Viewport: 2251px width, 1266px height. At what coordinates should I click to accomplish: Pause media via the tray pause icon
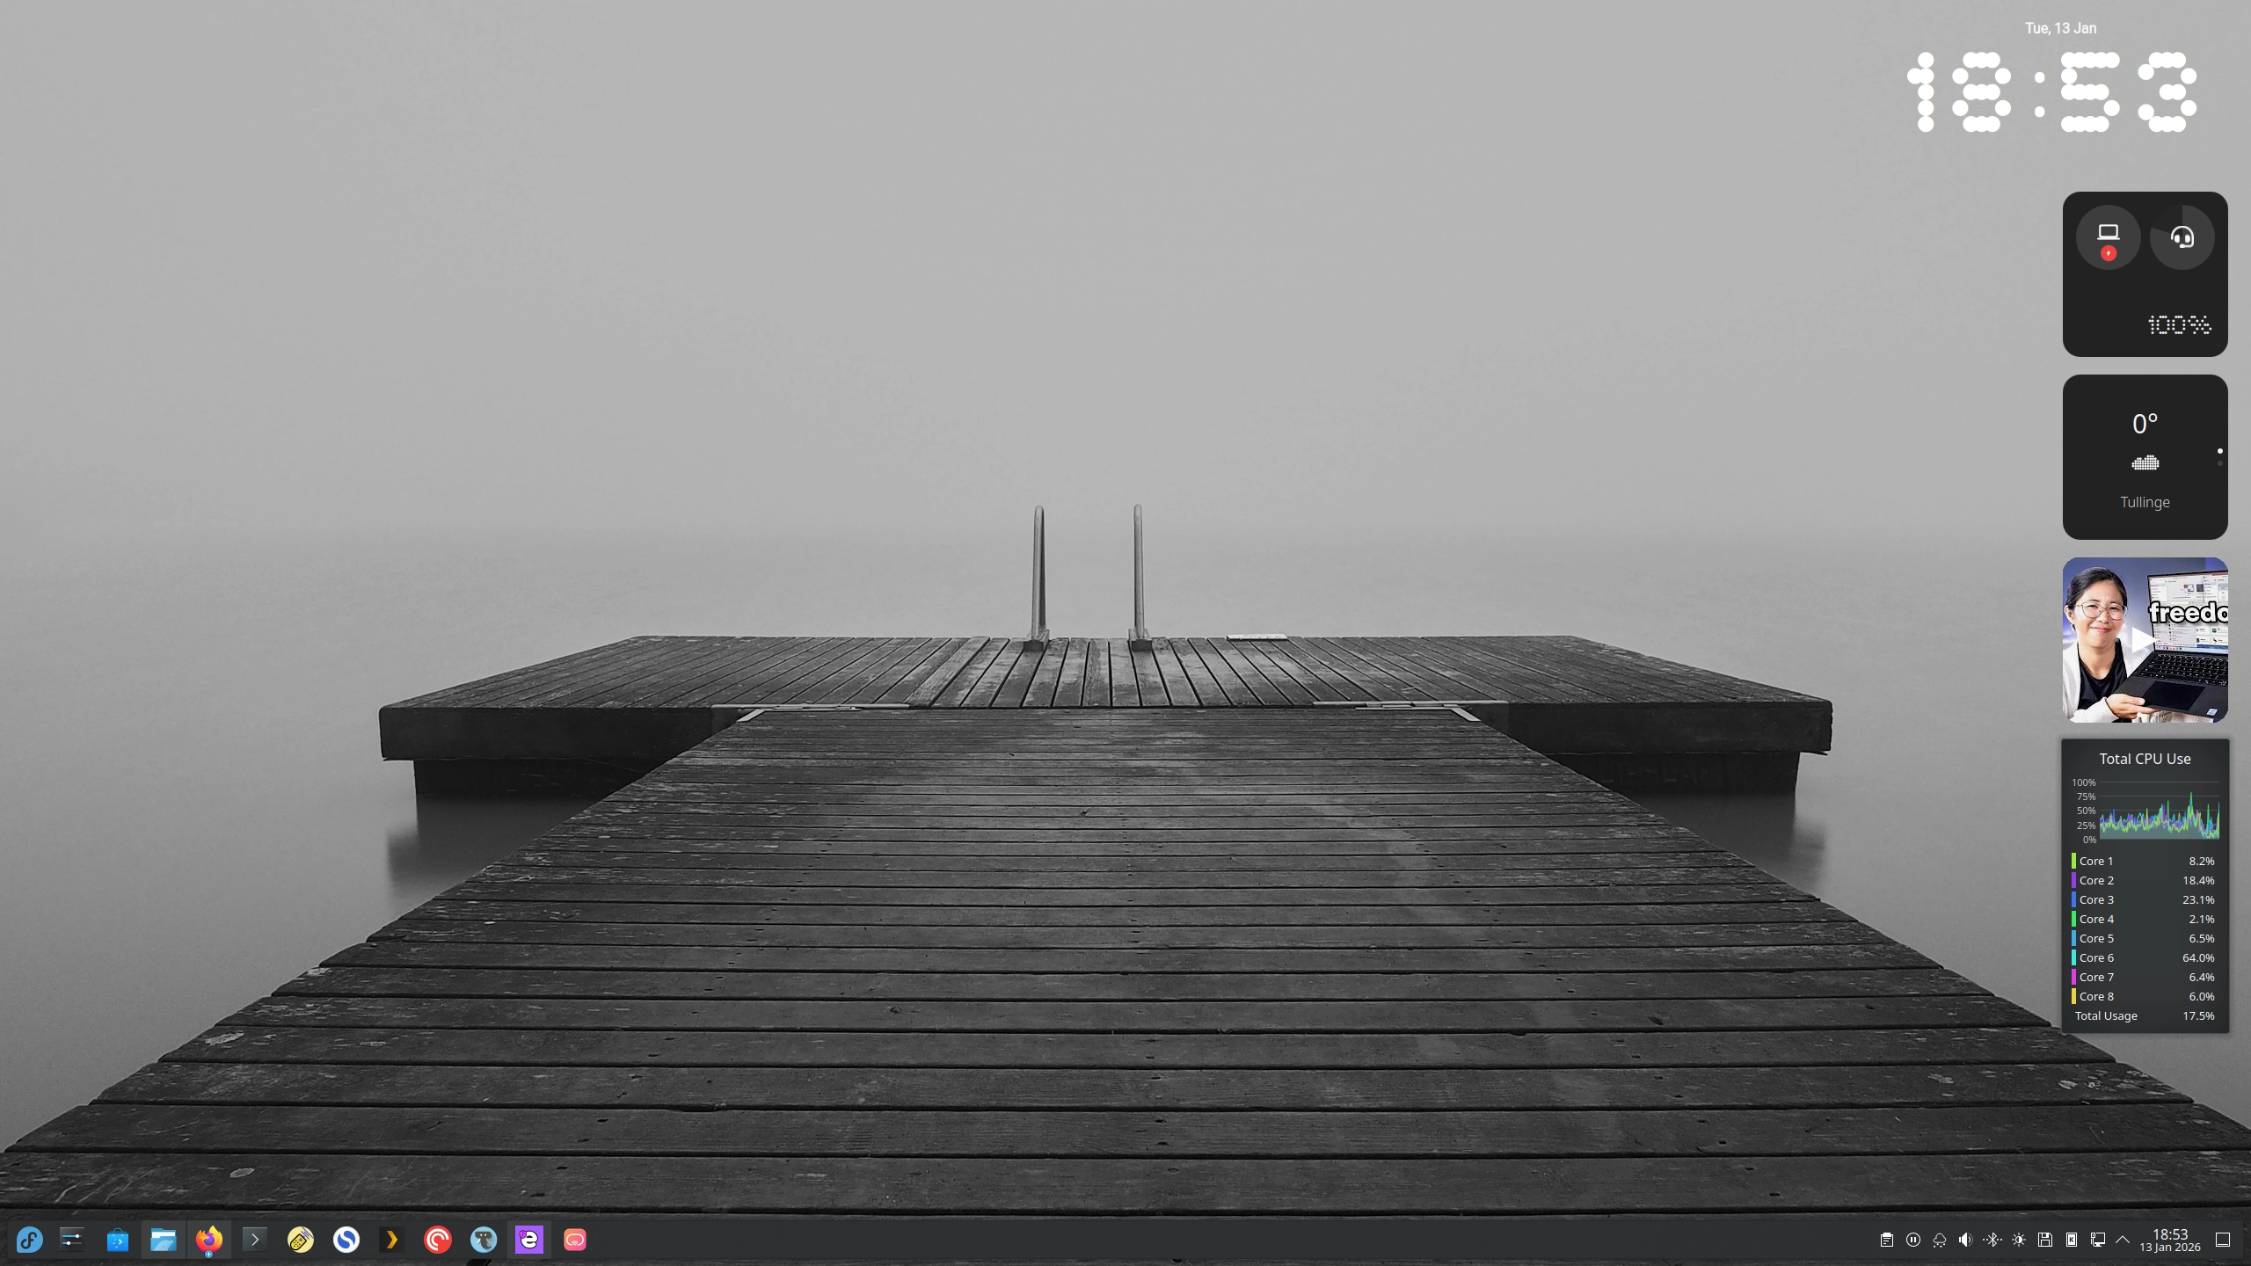pyautogui.click(x=1913, y=1240)
